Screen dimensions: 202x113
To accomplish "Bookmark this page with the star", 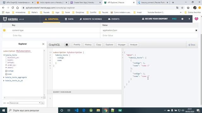I will (182, 8).
